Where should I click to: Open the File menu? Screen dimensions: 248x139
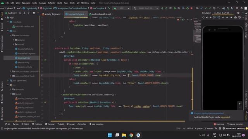click(7, 3)
